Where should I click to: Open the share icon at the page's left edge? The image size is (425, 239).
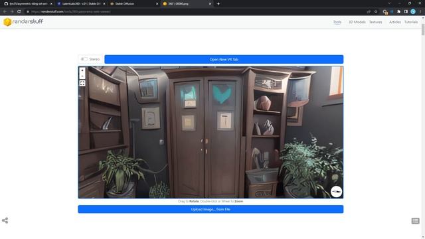pos(5,220)
